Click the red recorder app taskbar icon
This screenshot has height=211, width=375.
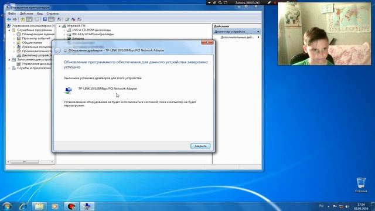click(x=71, y=206)
